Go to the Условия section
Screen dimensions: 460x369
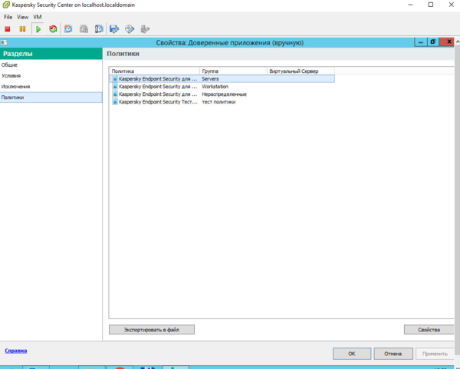(51, 76)
